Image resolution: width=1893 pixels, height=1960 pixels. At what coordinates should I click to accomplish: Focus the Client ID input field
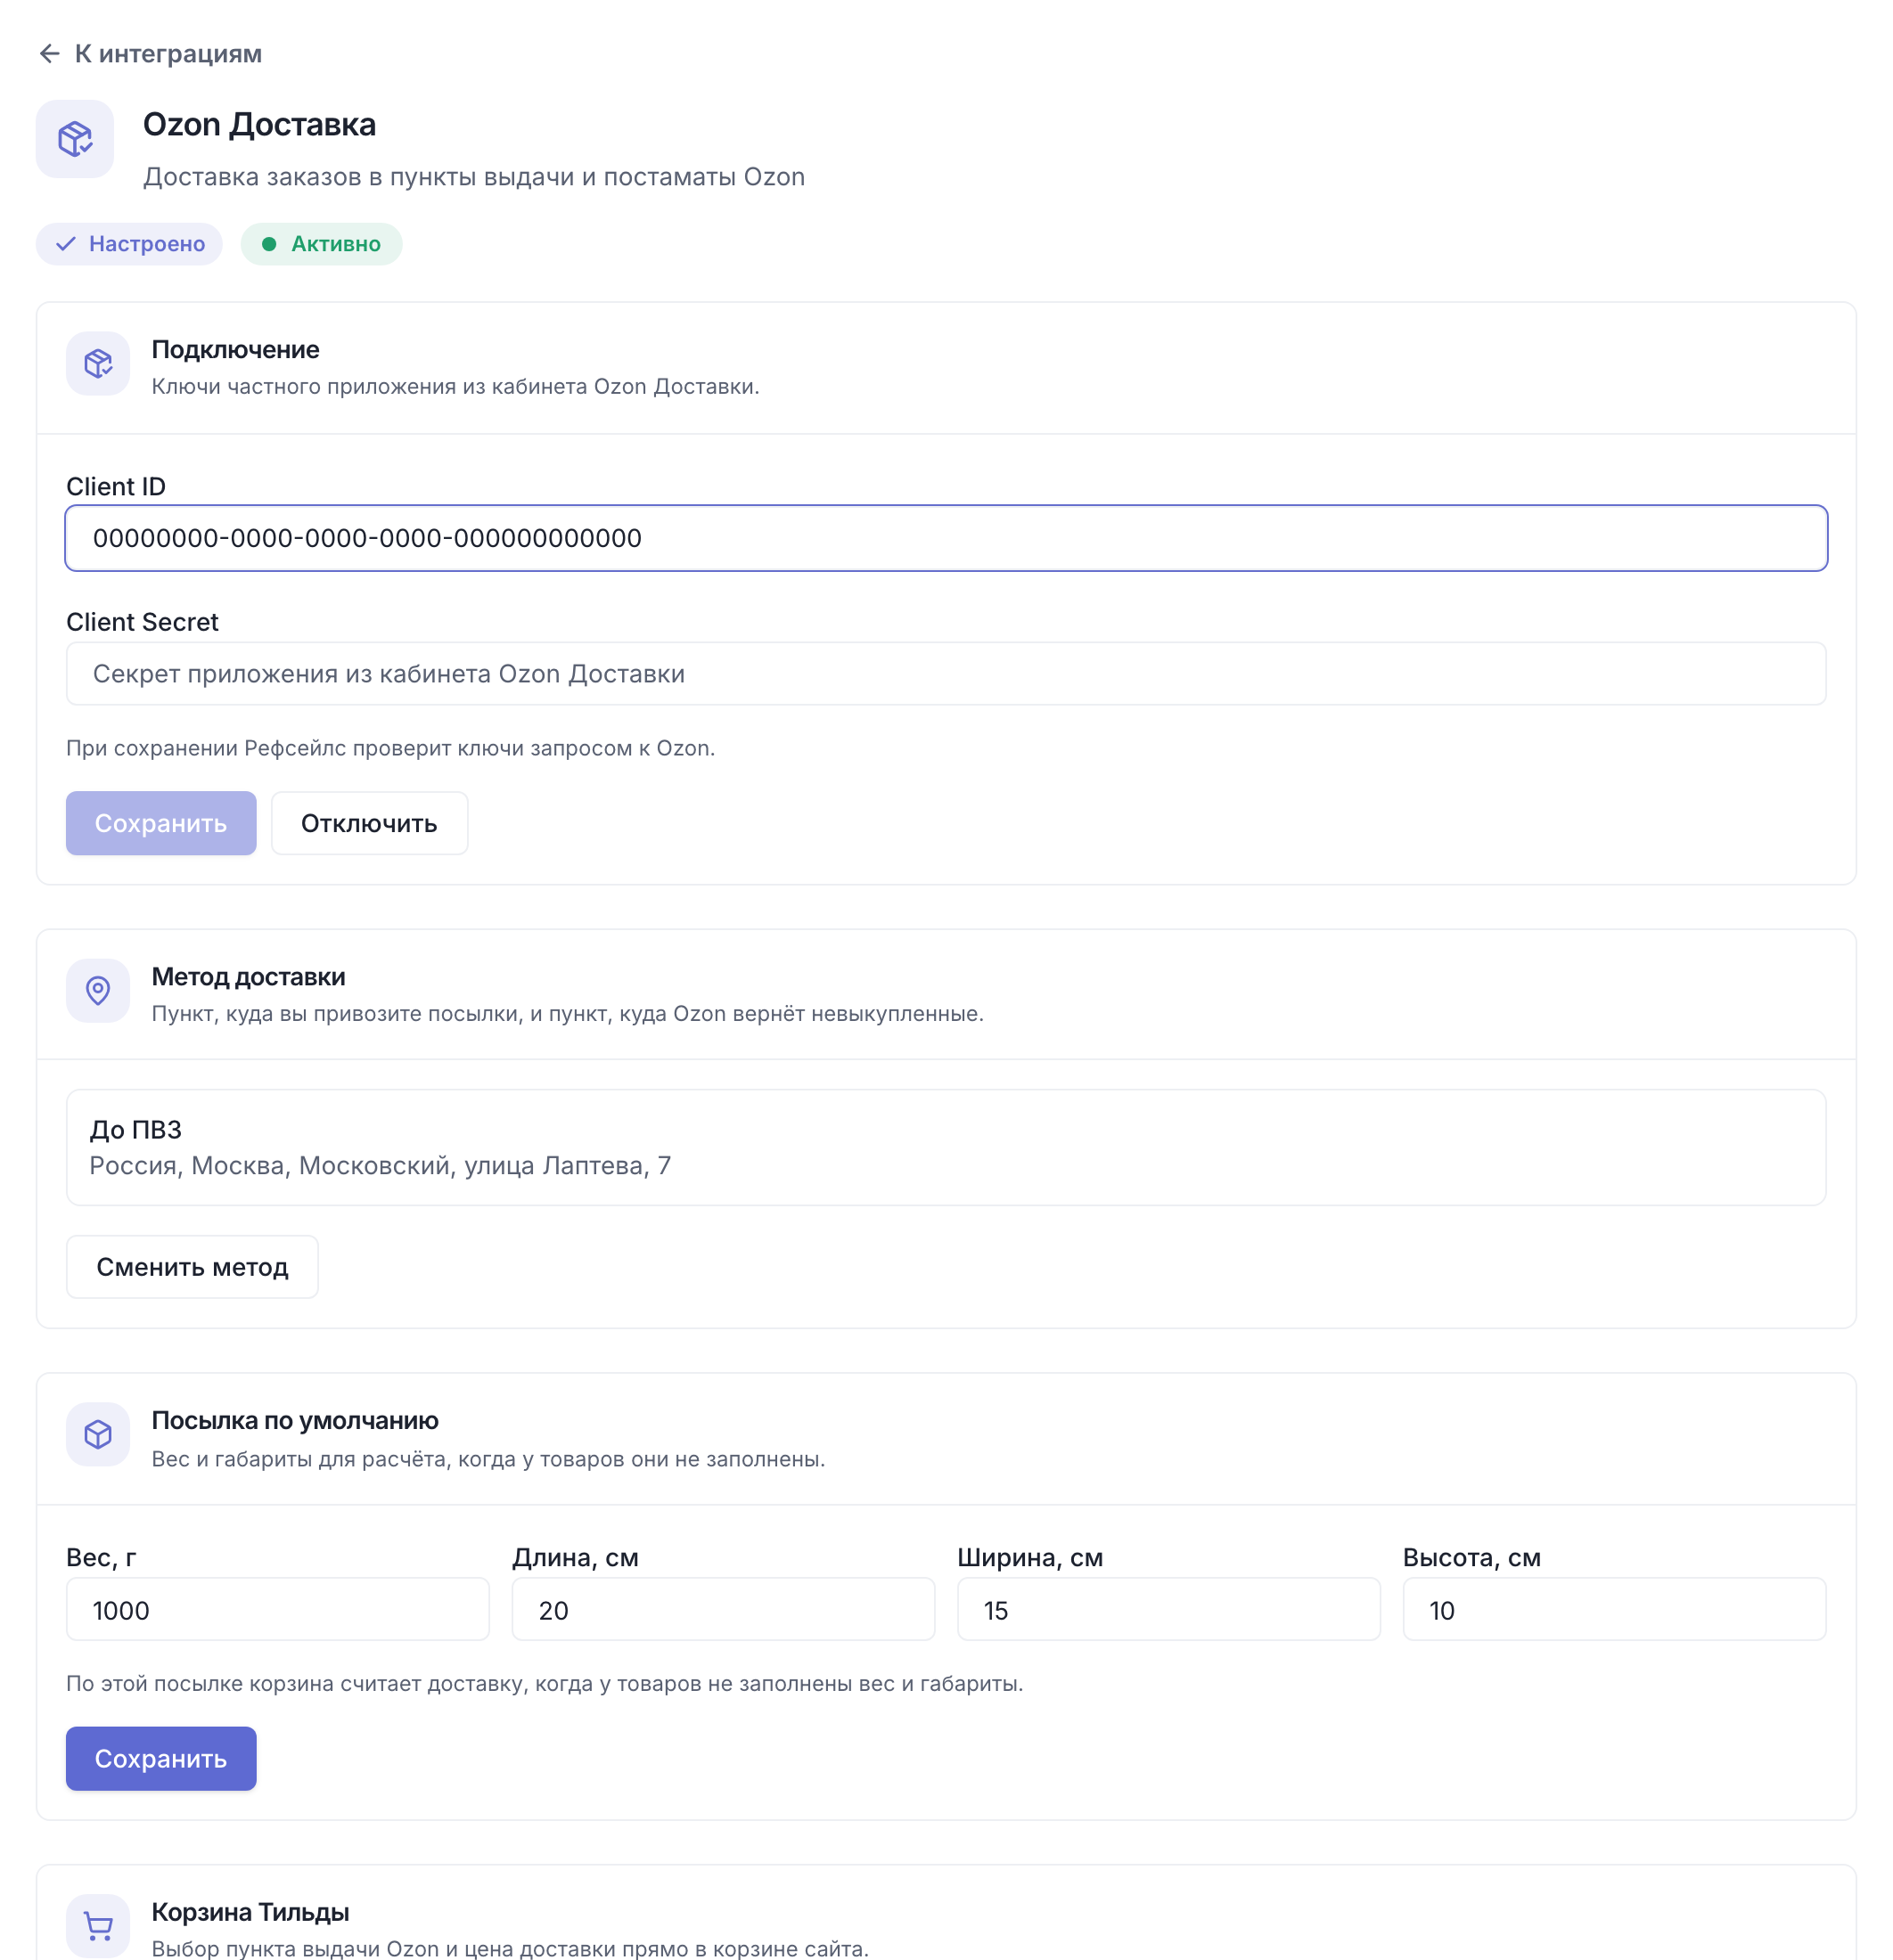coord(946,538)
